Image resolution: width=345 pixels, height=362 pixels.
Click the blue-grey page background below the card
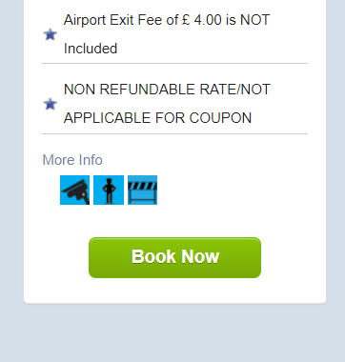(x=174, y=333)
